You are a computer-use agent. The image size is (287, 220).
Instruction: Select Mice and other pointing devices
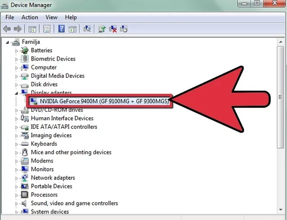point(71,152)
